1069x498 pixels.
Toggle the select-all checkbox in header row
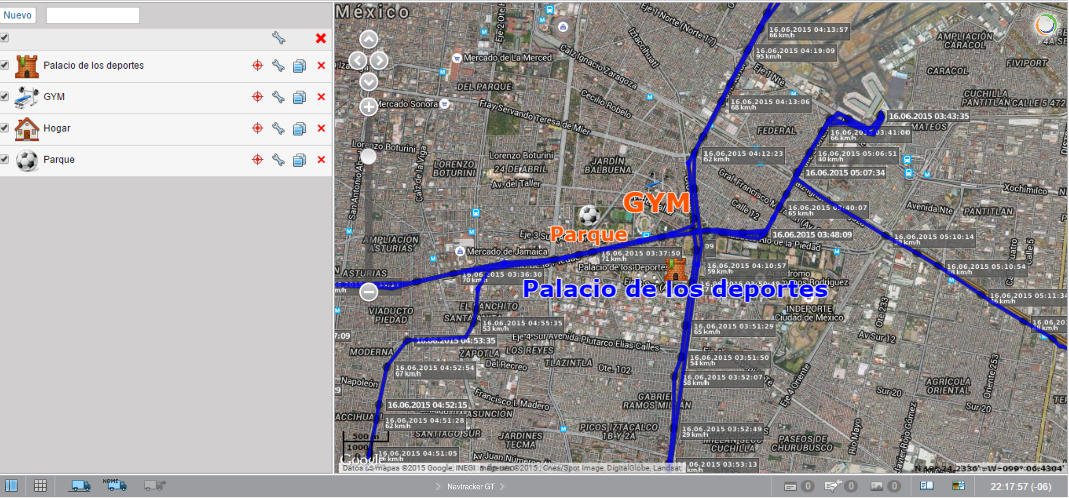click(x=5, y=37)
